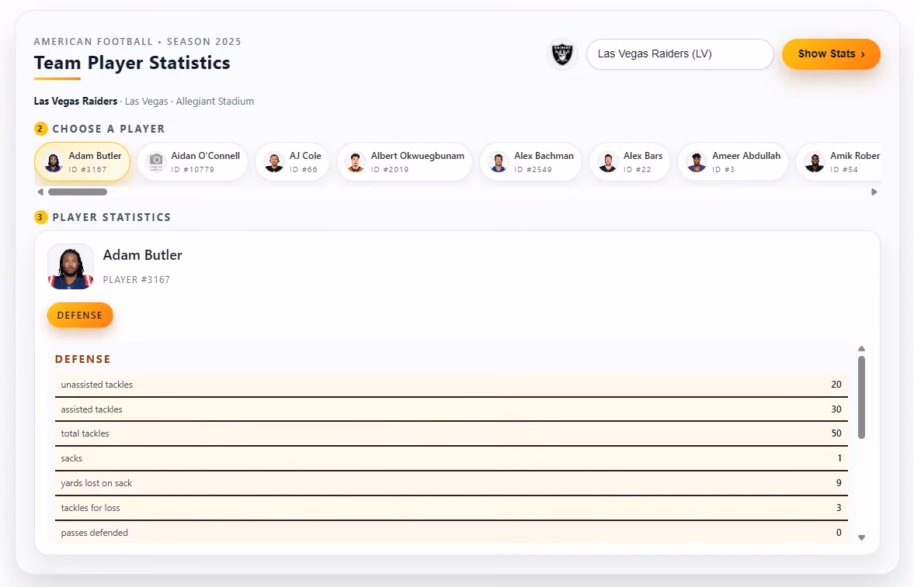Click the 'Team Player Statistics' title
This screenshot has height=587, width=914.
pyautogui.click(x=132, y=63)
